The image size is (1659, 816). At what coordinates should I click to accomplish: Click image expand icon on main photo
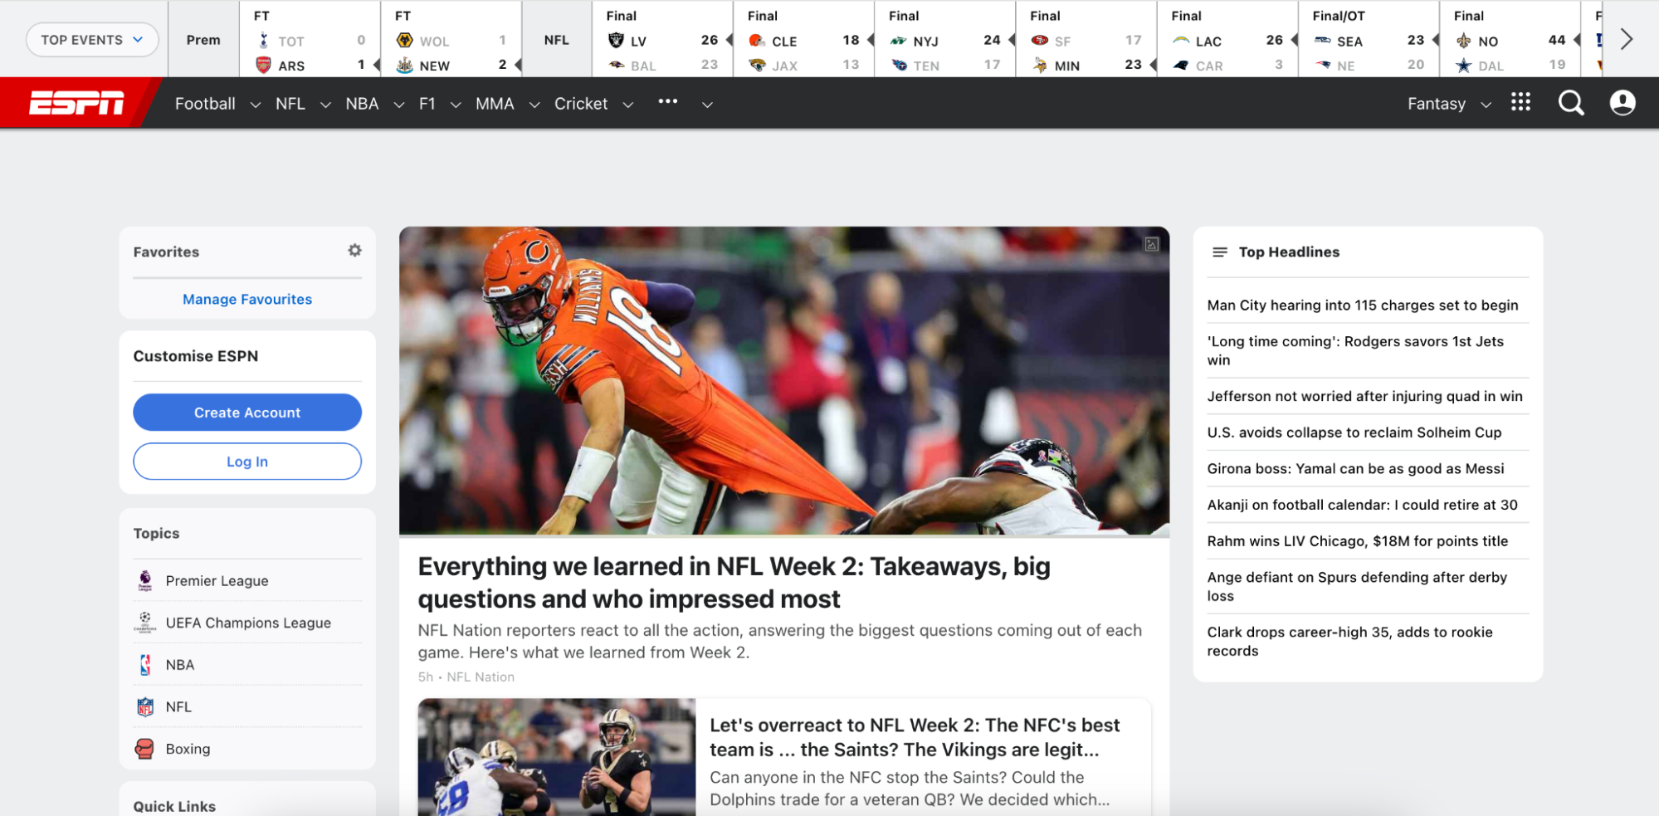click(1152, 244)
